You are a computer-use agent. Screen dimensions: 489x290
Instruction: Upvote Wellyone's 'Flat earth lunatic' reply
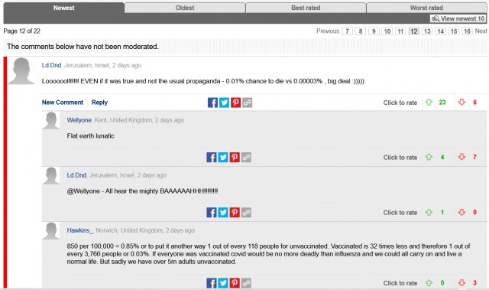point(429,157)
